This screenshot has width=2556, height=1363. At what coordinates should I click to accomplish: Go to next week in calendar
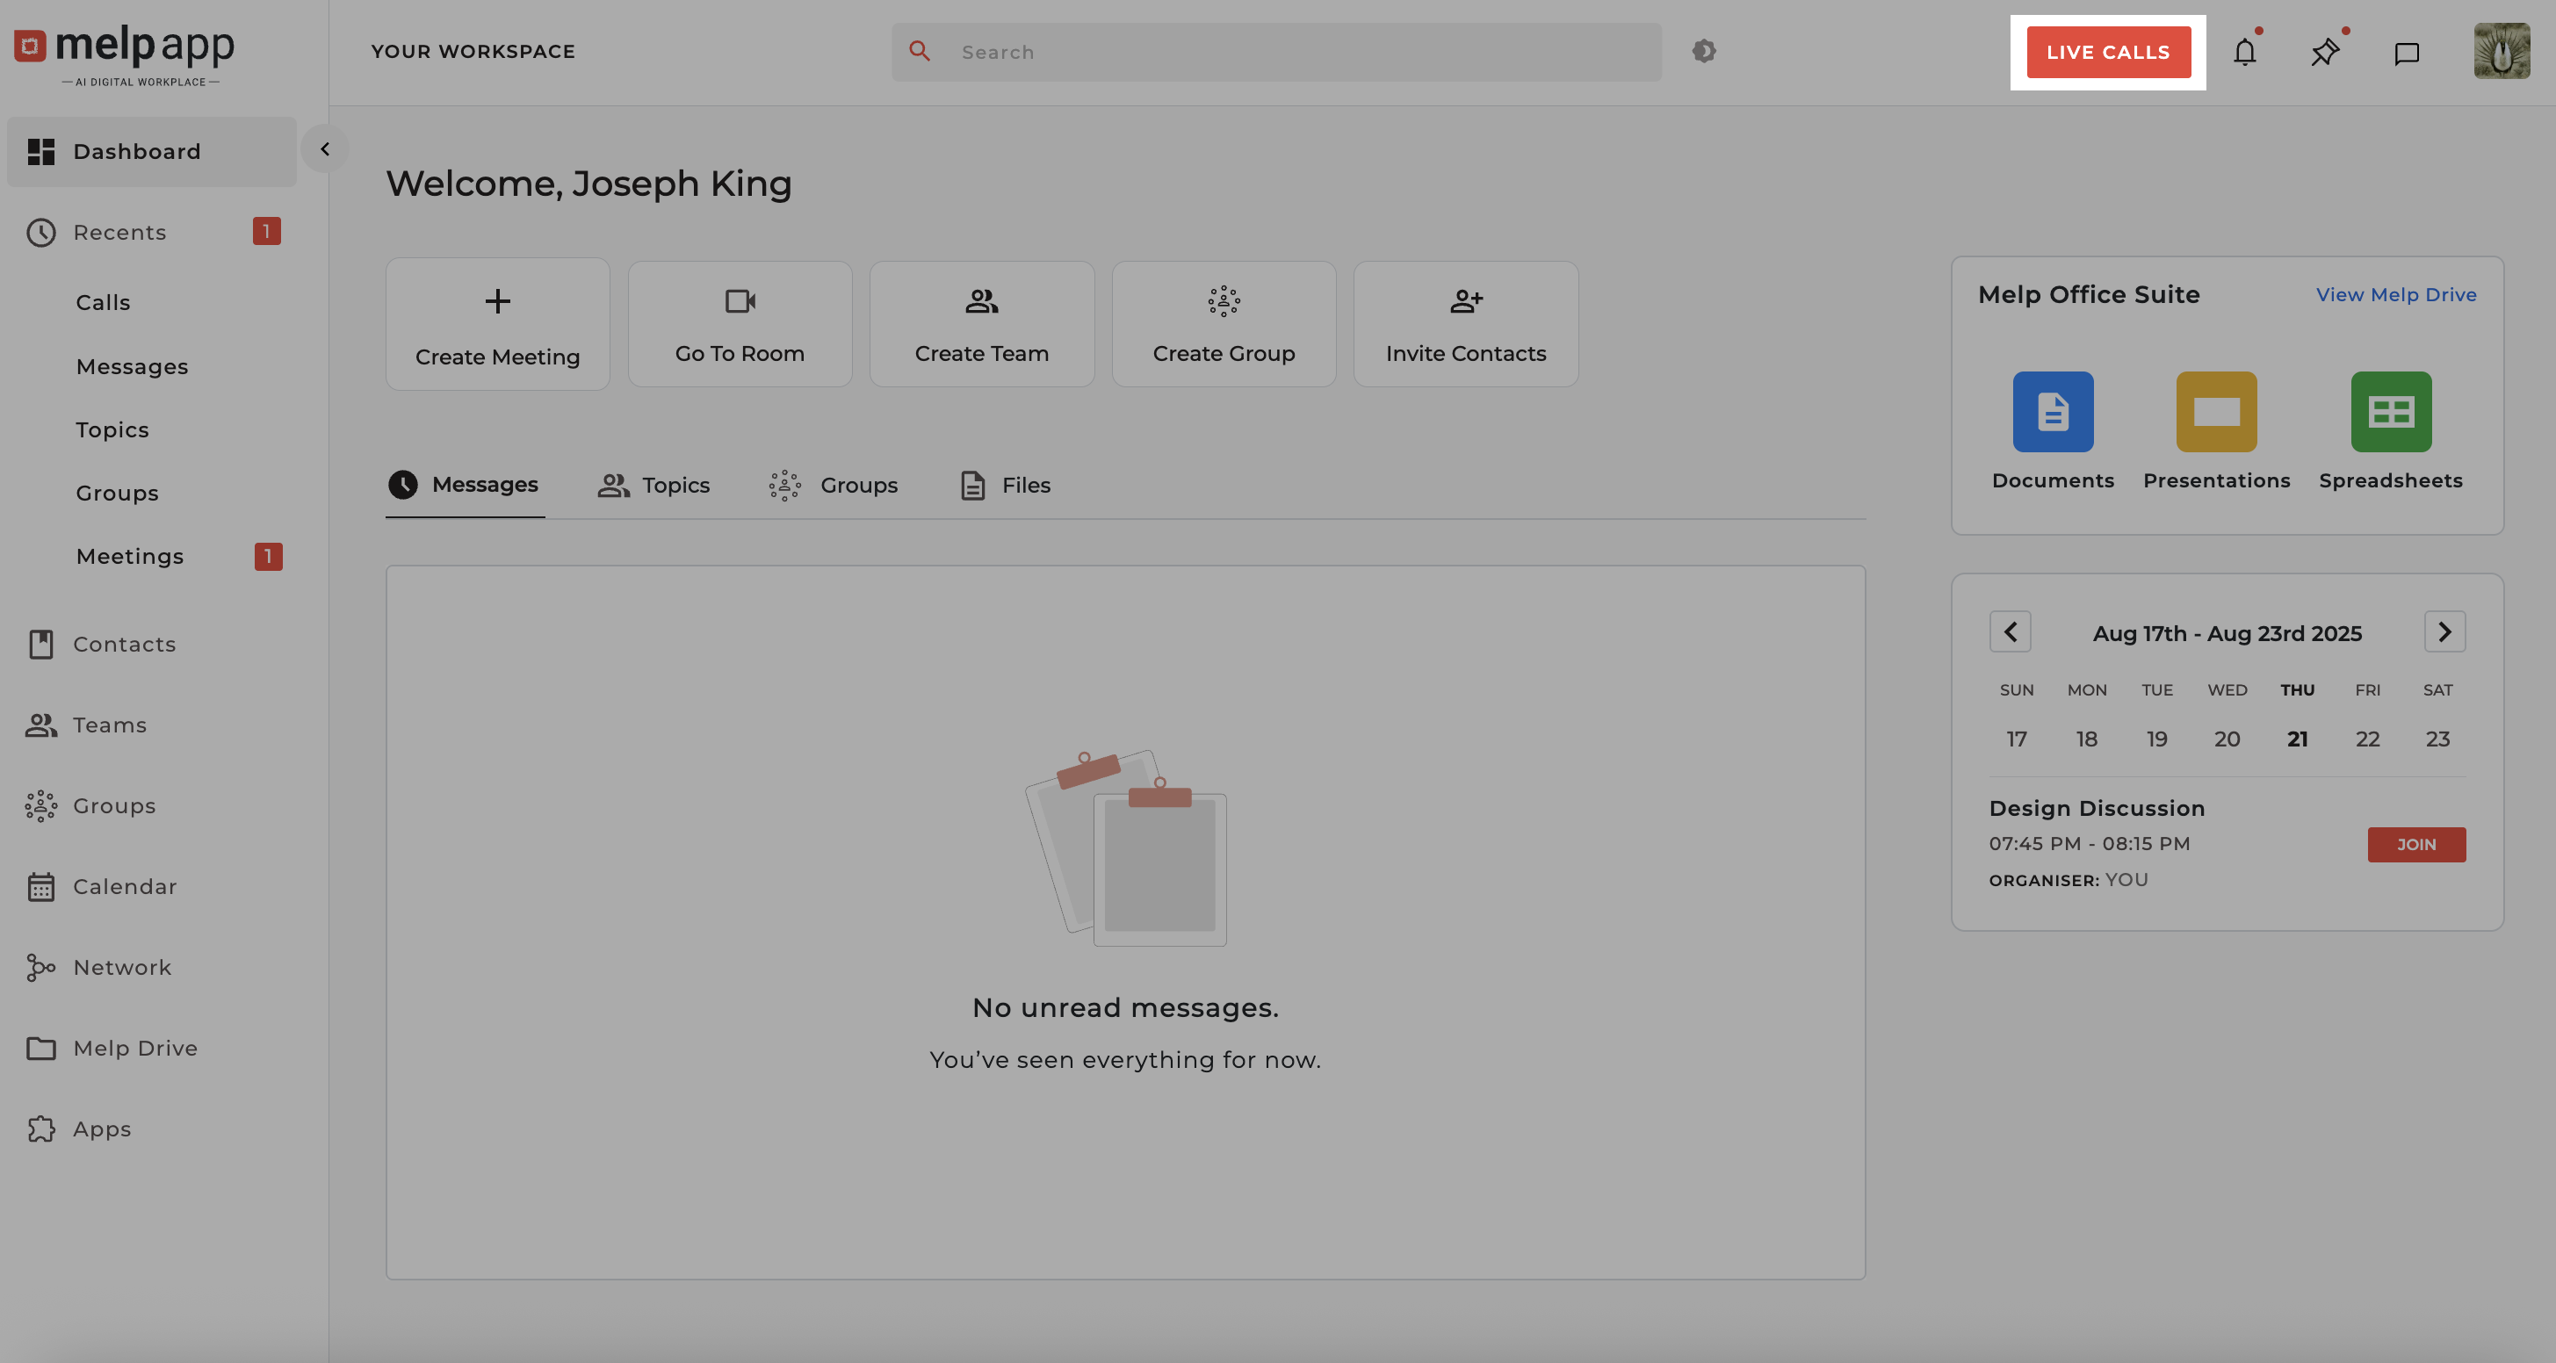pos(2444,632)
